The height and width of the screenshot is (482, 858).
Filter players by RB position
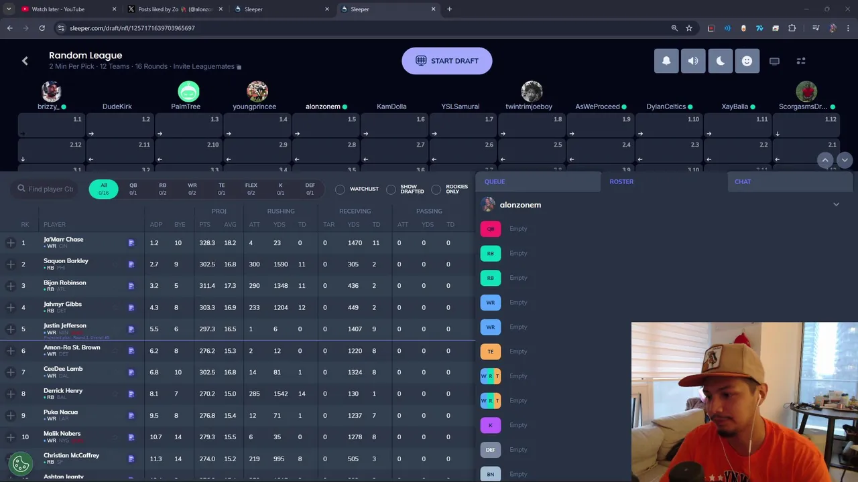[163, 189]
